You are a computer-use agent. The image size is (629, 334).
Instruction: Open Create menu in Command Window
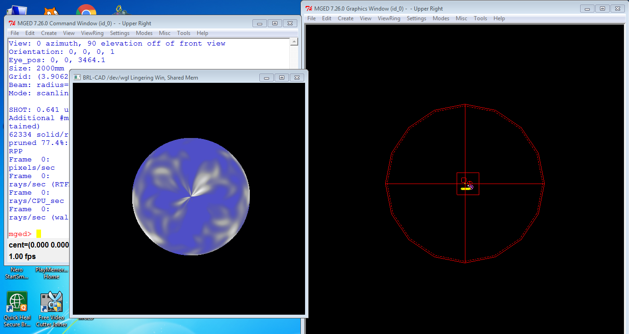click(49, 33)
